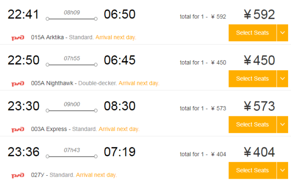Open chevron options for the ¥573 train
Screen dimensions: 291x181
pyautogui.click(x=282, y=124)
